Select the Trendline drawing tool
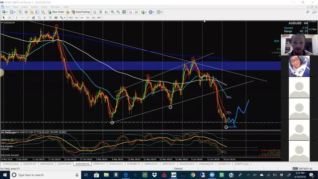The width and height of the screenshot is (318, 179). pyautogui.click(x=28, y=18)
